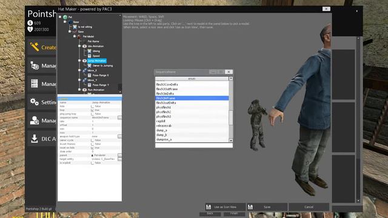This screenshot has height=218, width=388.
Task: Click the Speed proxy icon
Action: [x=89, y=56]
